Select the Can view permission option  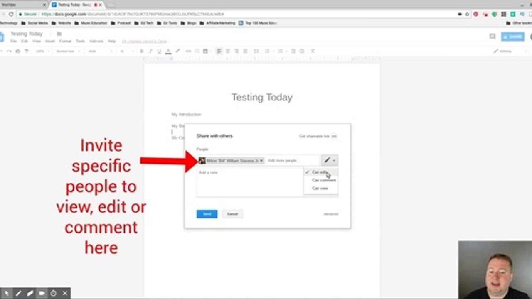click(321, 188)
